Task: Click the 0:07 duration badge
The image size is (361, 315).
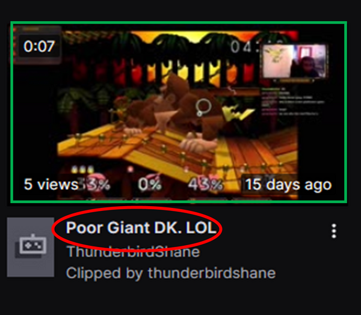Action: coord(39,46)
